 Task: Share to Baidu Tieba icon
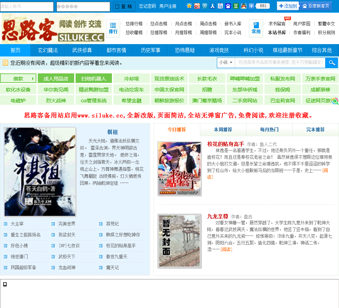220,6
